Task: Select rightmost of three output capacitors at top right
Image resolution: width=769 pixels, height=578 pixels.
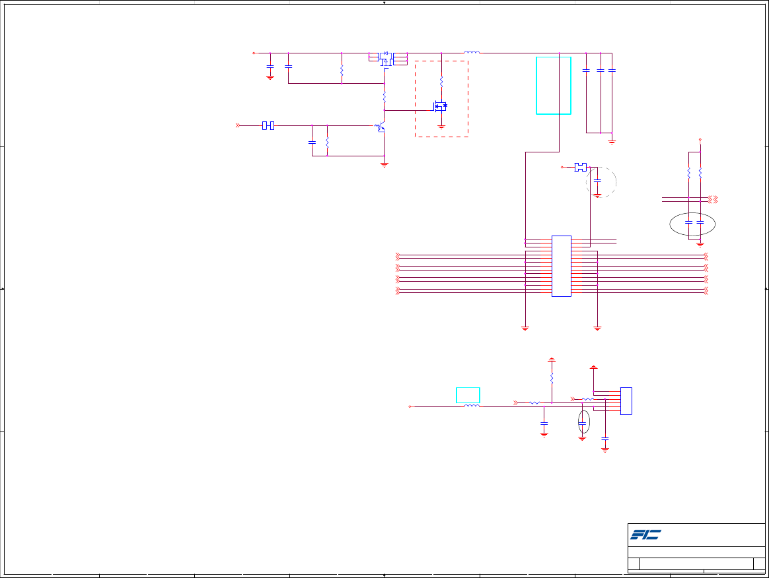Action: tap(612, 71)
